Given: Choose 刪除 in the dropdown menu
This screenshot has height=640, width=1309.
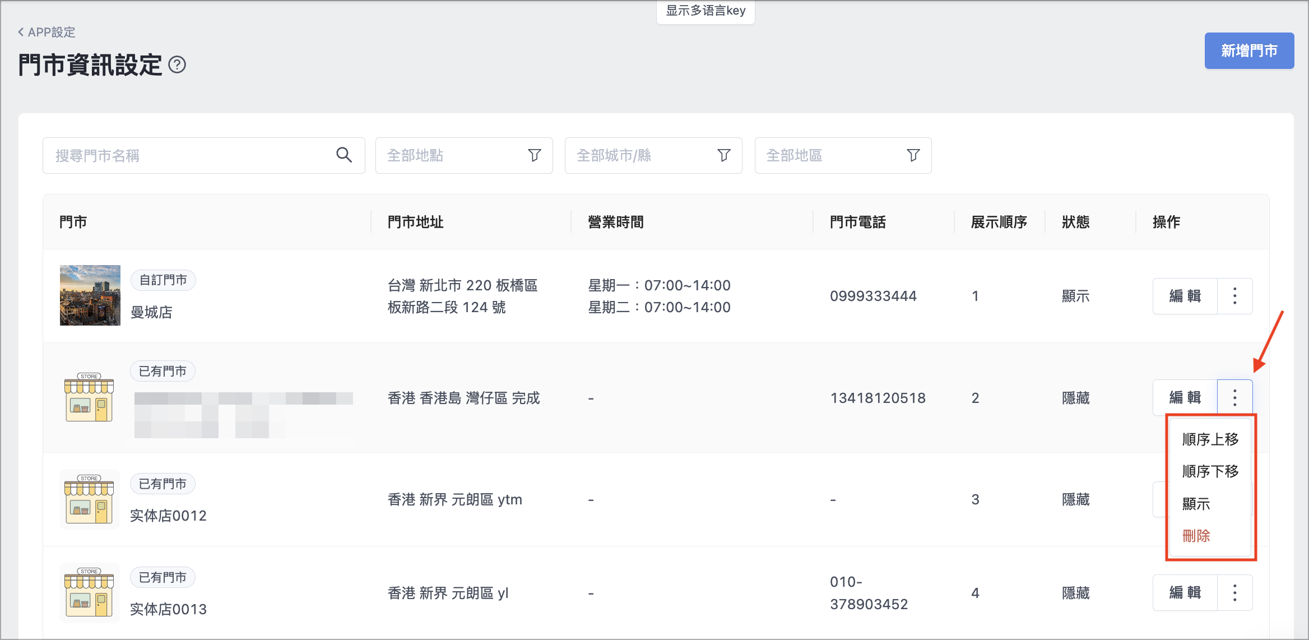Looking at the screenshot, I should [x=1210, y=536].
